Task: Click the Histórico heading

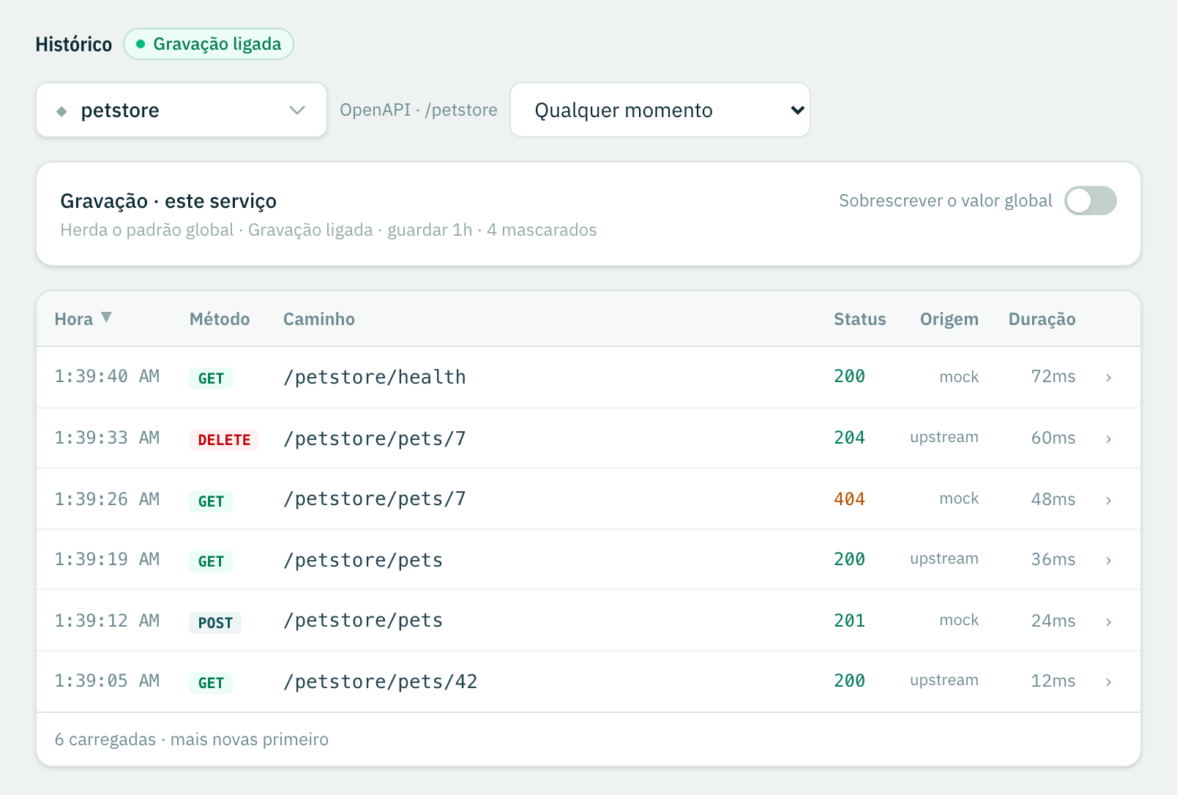Action: pyautogui.click(x=74, y=44)
